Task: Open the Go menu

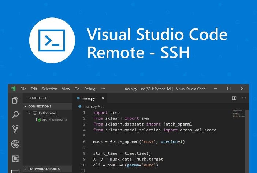Action: click(x=77, y=89)
